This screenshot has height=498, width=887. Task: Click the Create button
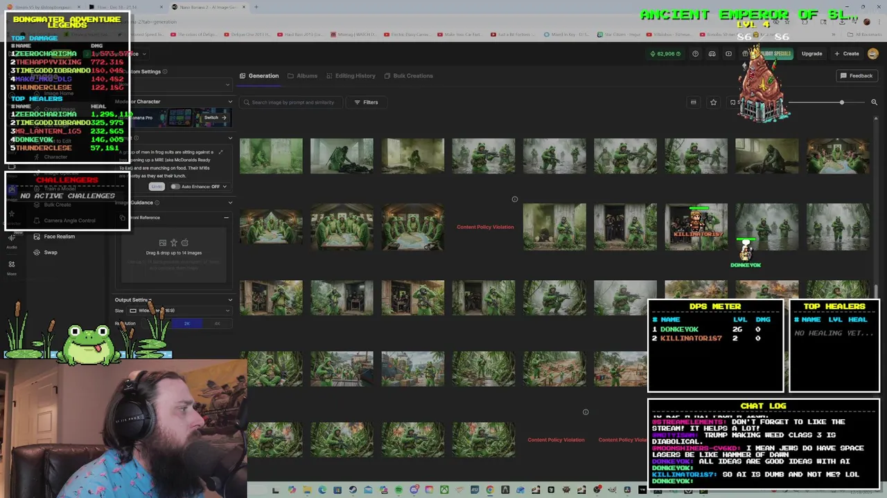847,54
